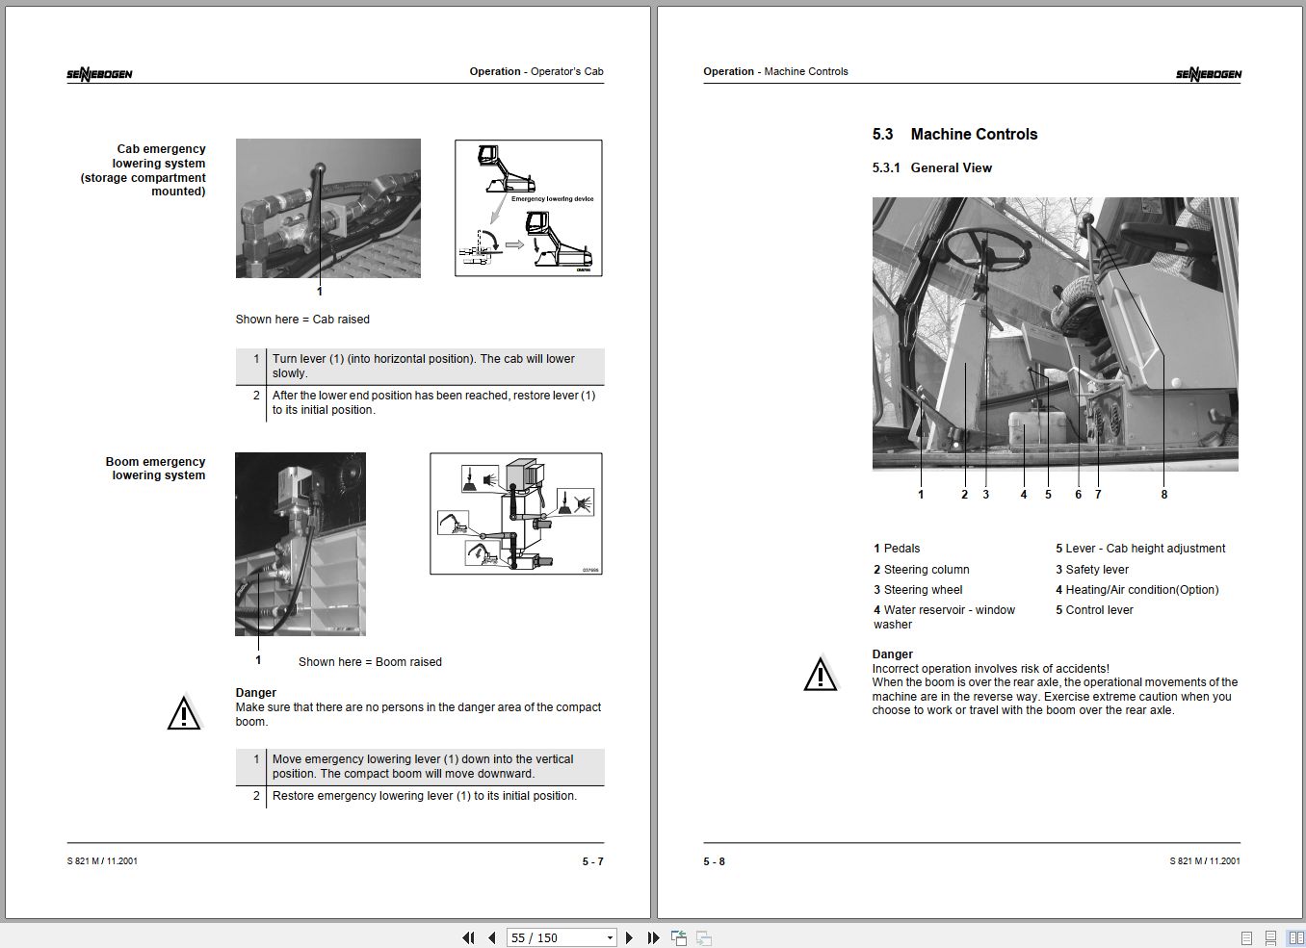Click the 'Safety lever' legend entry

(1091, 570)
